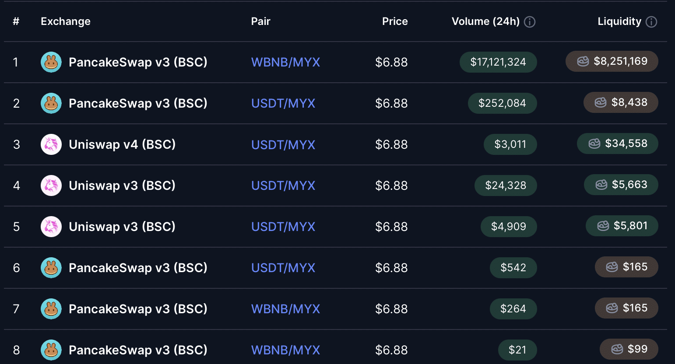Click the $17,121,324 volume badge
This screenshot has width=675, height=364.
498,62
